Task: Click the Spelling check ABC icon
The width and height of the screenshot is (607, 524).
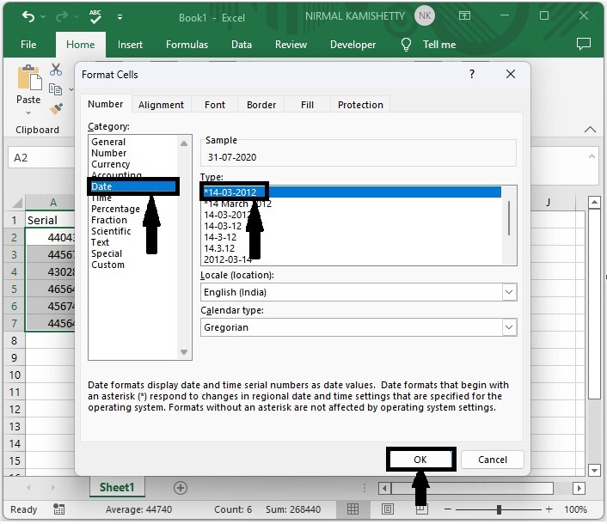Action: point(95,17)
